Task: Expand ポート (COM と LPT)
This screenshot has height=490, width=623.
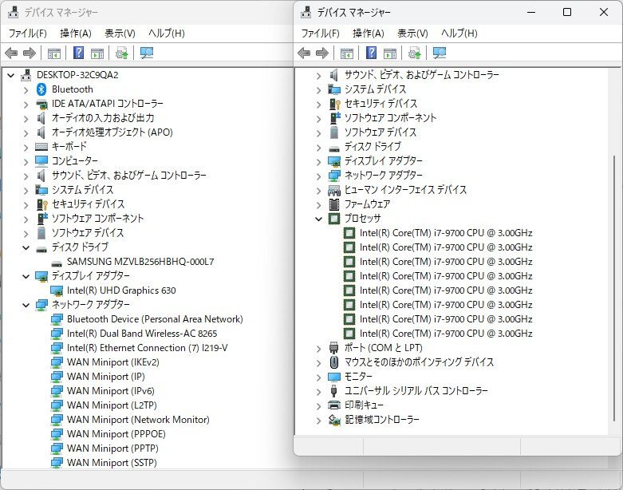Action: tap(318, 349)
